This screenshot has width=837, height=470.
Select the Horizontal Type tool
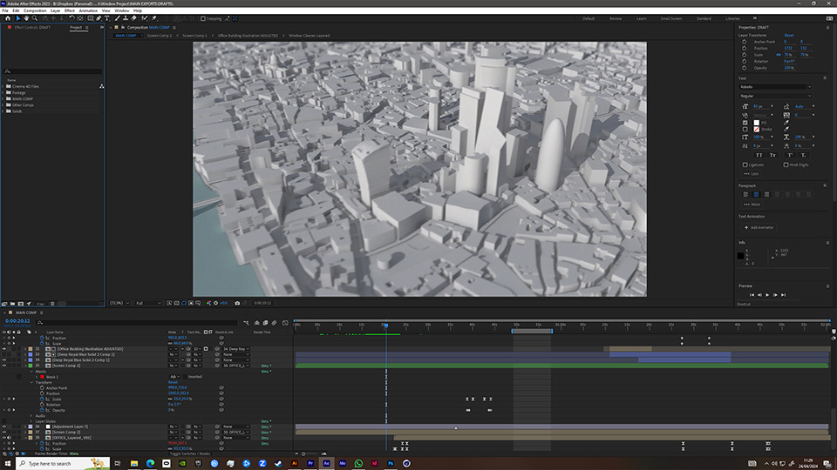tap(106, 18)
